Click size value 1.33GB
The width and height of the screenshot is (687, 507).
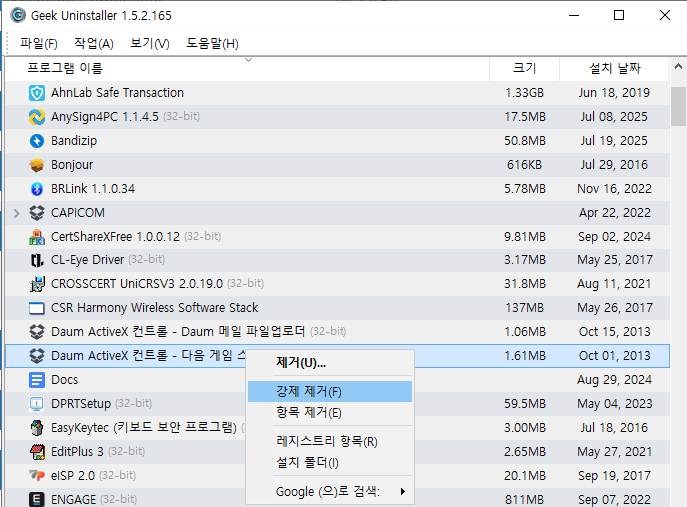[x=525, y=93]
